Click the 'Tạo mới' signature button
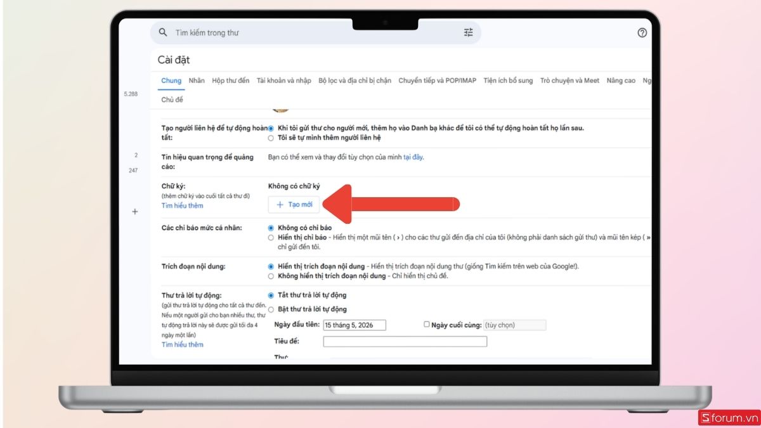Image resolution: width=761 pixels, height=428 pixels. click(294, 205)
